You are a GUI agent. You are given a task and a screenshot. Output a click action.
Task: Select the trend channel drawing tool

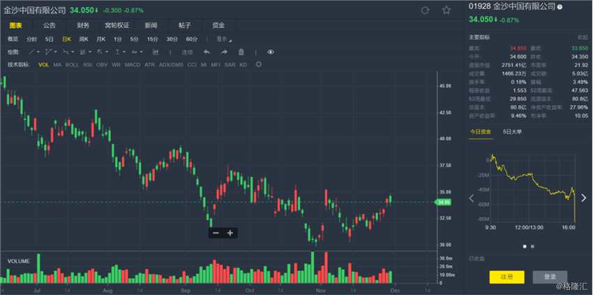point(66,52)
